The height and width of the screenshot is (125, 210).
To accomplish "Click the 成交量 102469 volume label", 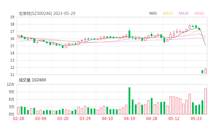I will tap(32, 80).
